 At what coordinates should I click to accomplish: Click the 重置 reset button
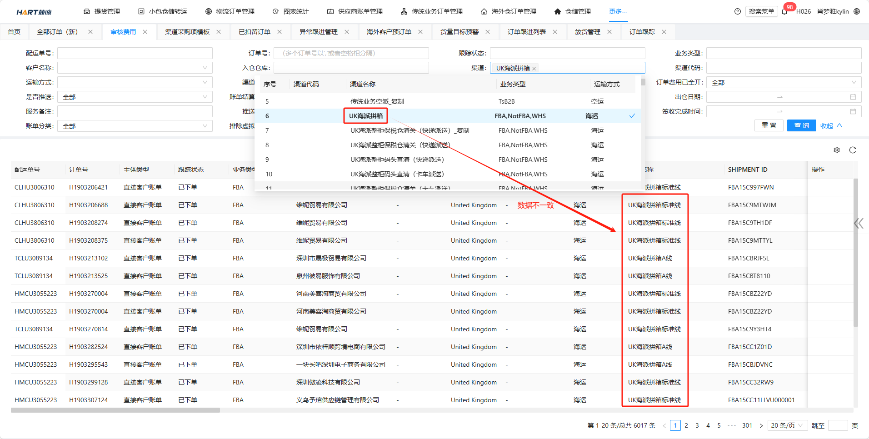[769, 126]
